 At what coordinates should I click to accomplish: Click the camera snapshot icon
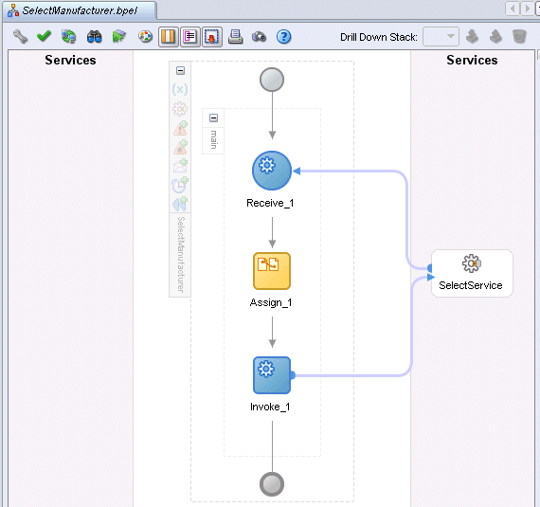[x=259, y=37]
